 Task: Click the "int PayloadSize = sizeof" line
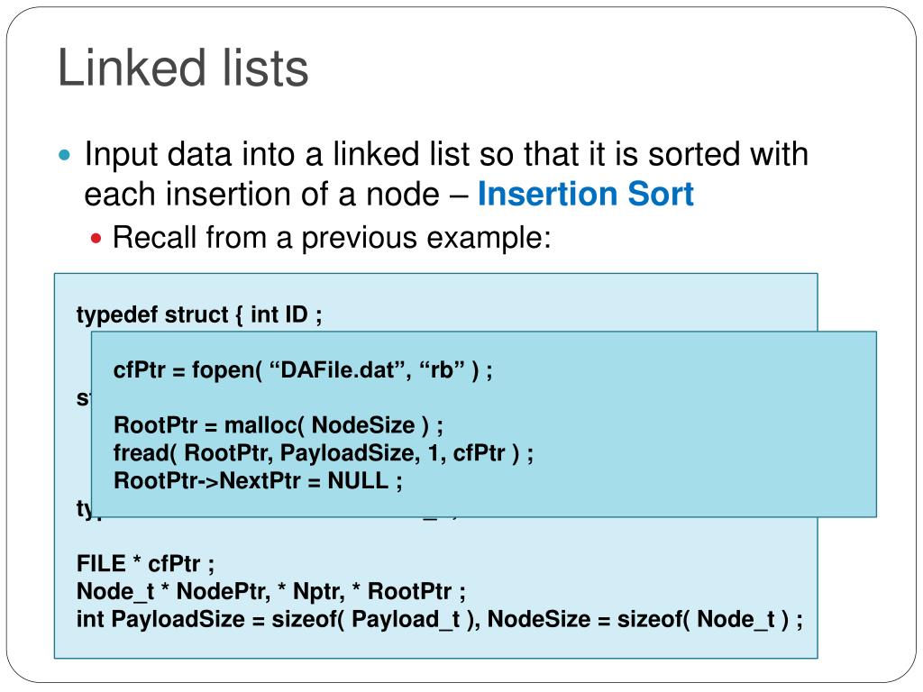coord(439,619)
